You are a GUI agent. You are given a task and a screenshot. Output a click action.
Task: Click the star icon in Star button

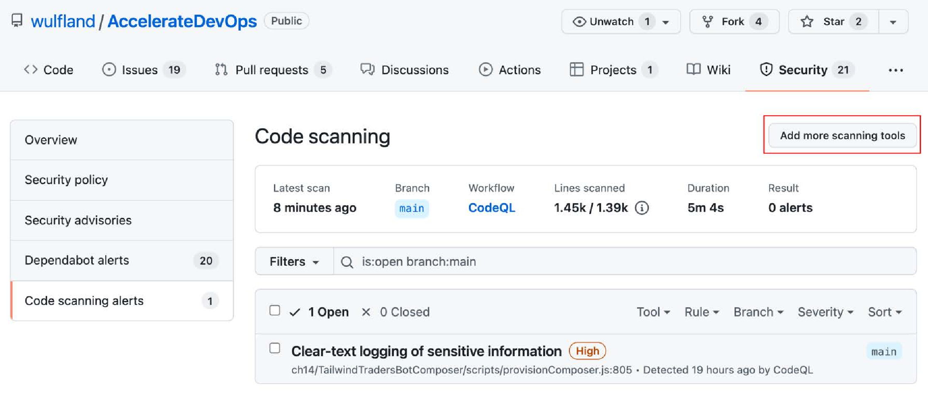[807, 22]
